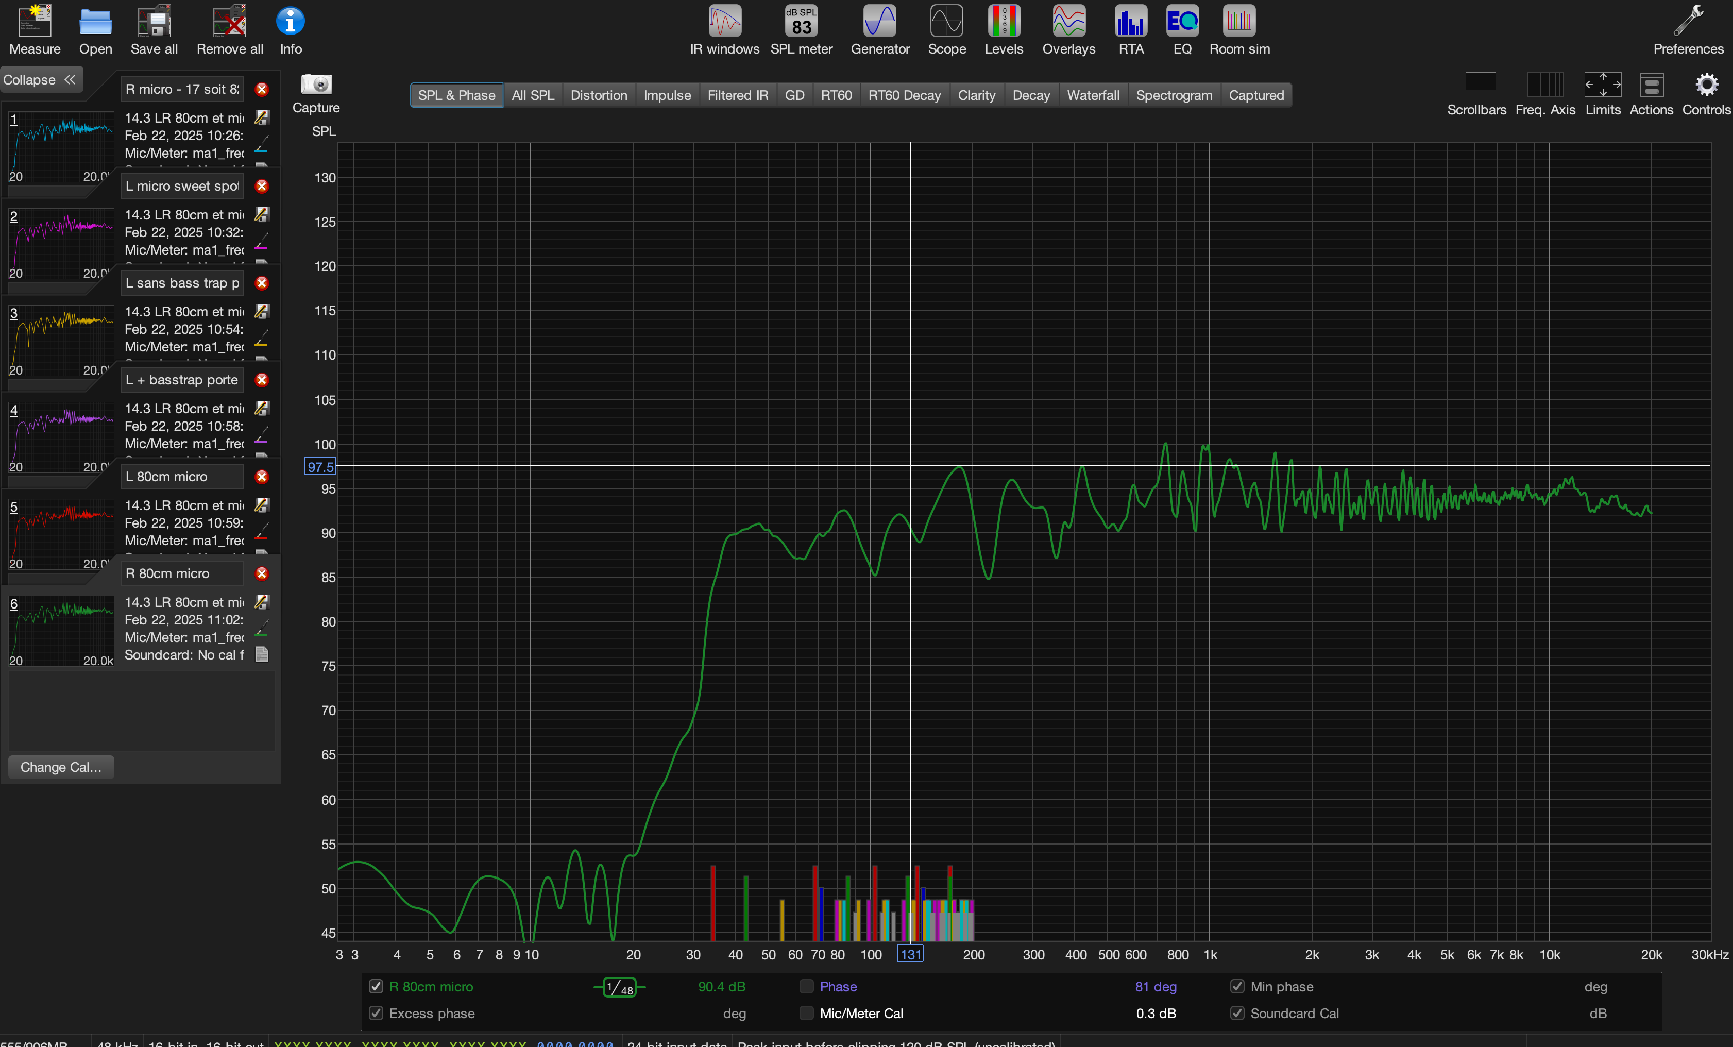Remove the 'R 80cm micro' measurement
1733x1047 pixels.
click(262, 573)
